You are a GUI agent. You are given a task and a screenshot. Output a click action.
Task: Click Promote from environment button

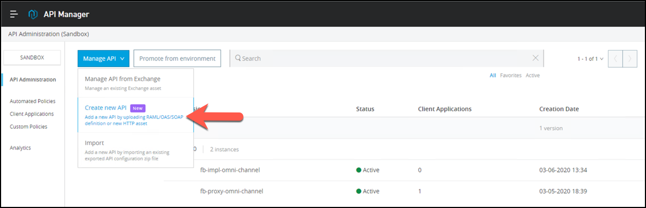pos(177,58)
